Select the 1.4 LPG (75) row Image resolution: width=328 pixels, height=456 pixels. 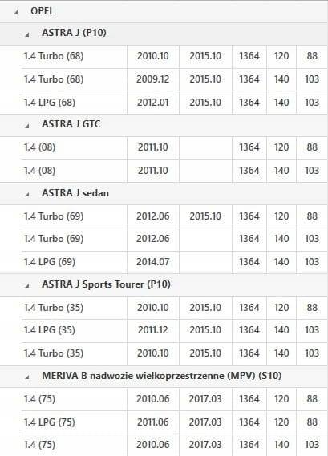tap(174, 422)
